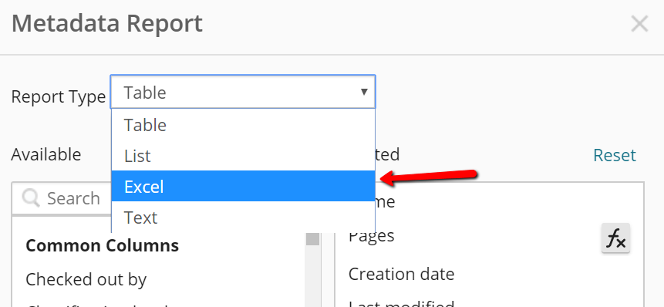Select Creation date in selected columns
The width and height of the screenshot is (664, 307).
pos(402,274)
